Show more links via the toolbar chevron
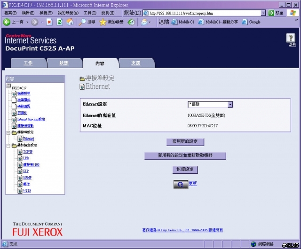301x249 pixels. coord(296,20)
